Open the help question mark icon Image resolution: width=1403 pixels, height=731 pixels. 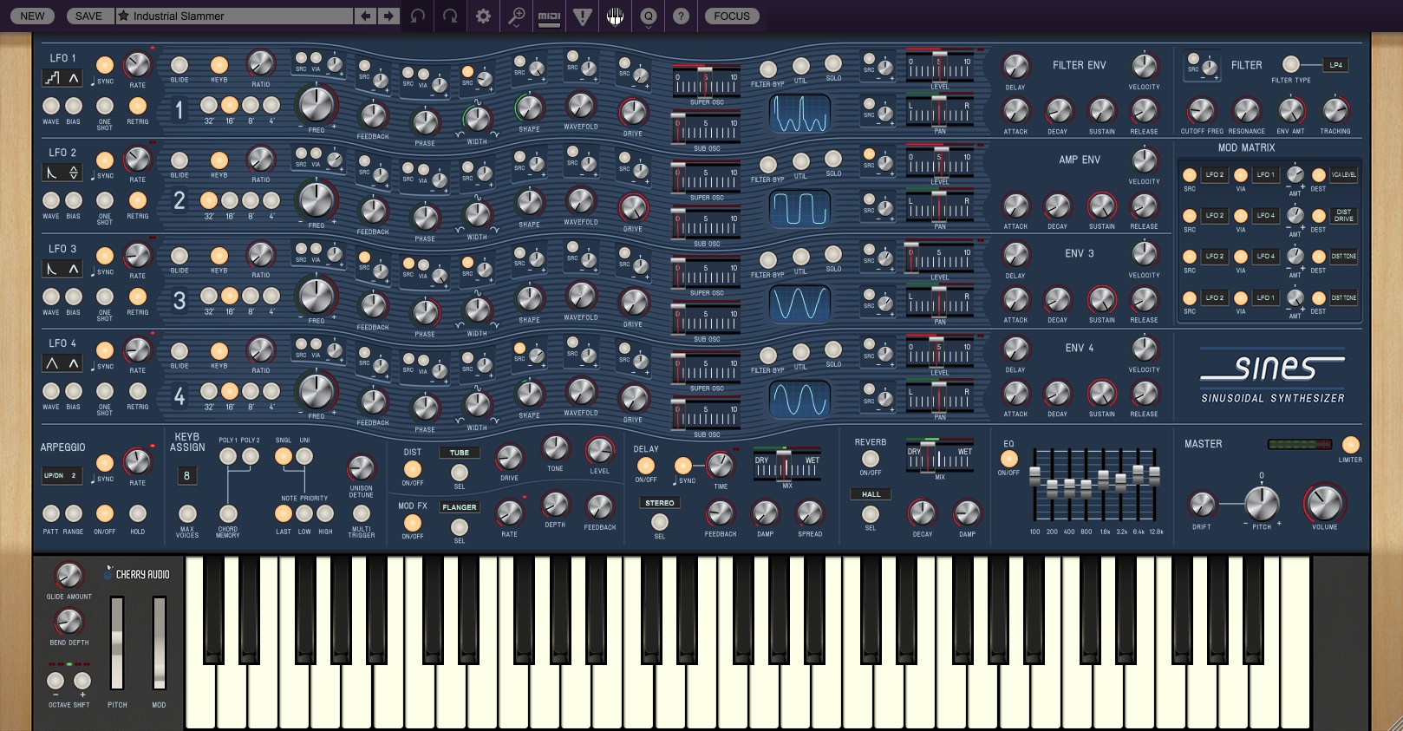(682, 16)
